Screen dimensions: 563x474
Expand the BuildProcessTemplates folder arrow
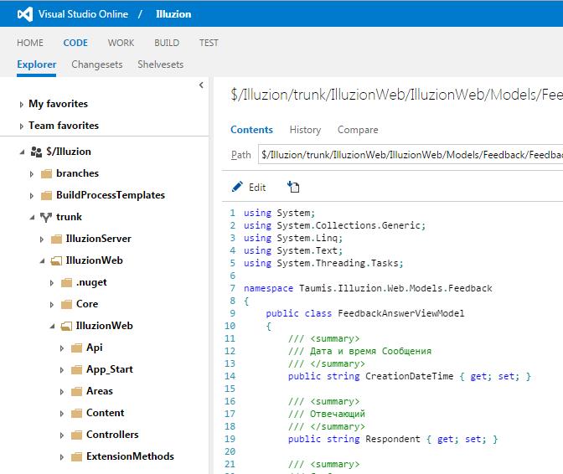point(32,196)
